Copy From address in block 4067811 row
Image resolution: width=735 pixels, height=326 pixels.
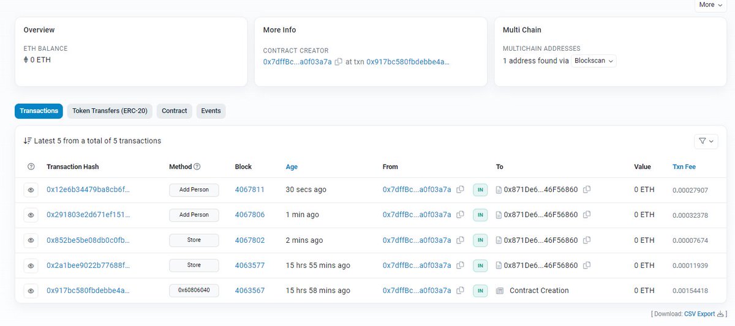(461, 190)
